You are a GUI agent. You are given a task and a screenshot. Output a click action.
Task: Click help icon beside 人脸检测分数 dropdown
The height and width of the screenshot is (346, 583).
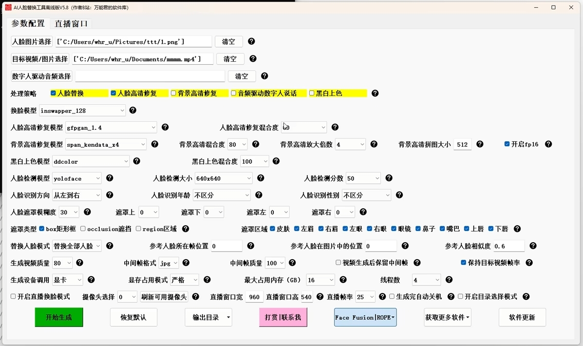click(x=389, y=178)
